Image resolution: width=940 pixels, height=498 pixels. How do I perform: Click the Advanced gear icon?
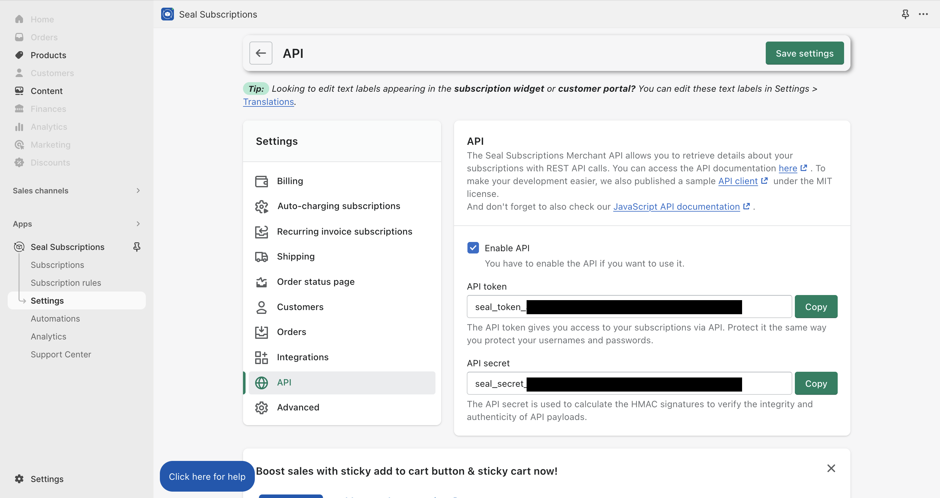pyautogui.click(x=261, y=408)
